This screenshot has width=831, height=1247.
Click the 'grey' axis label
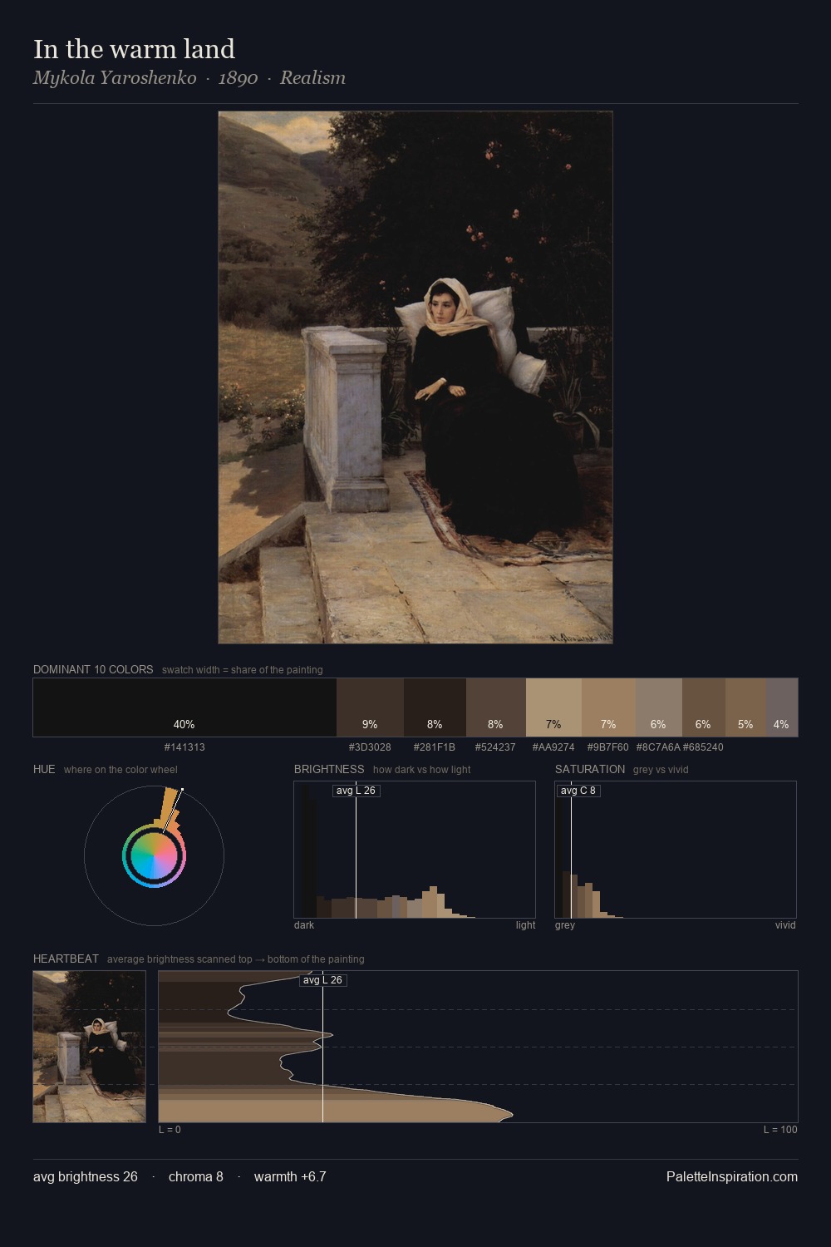coord(565,925)
